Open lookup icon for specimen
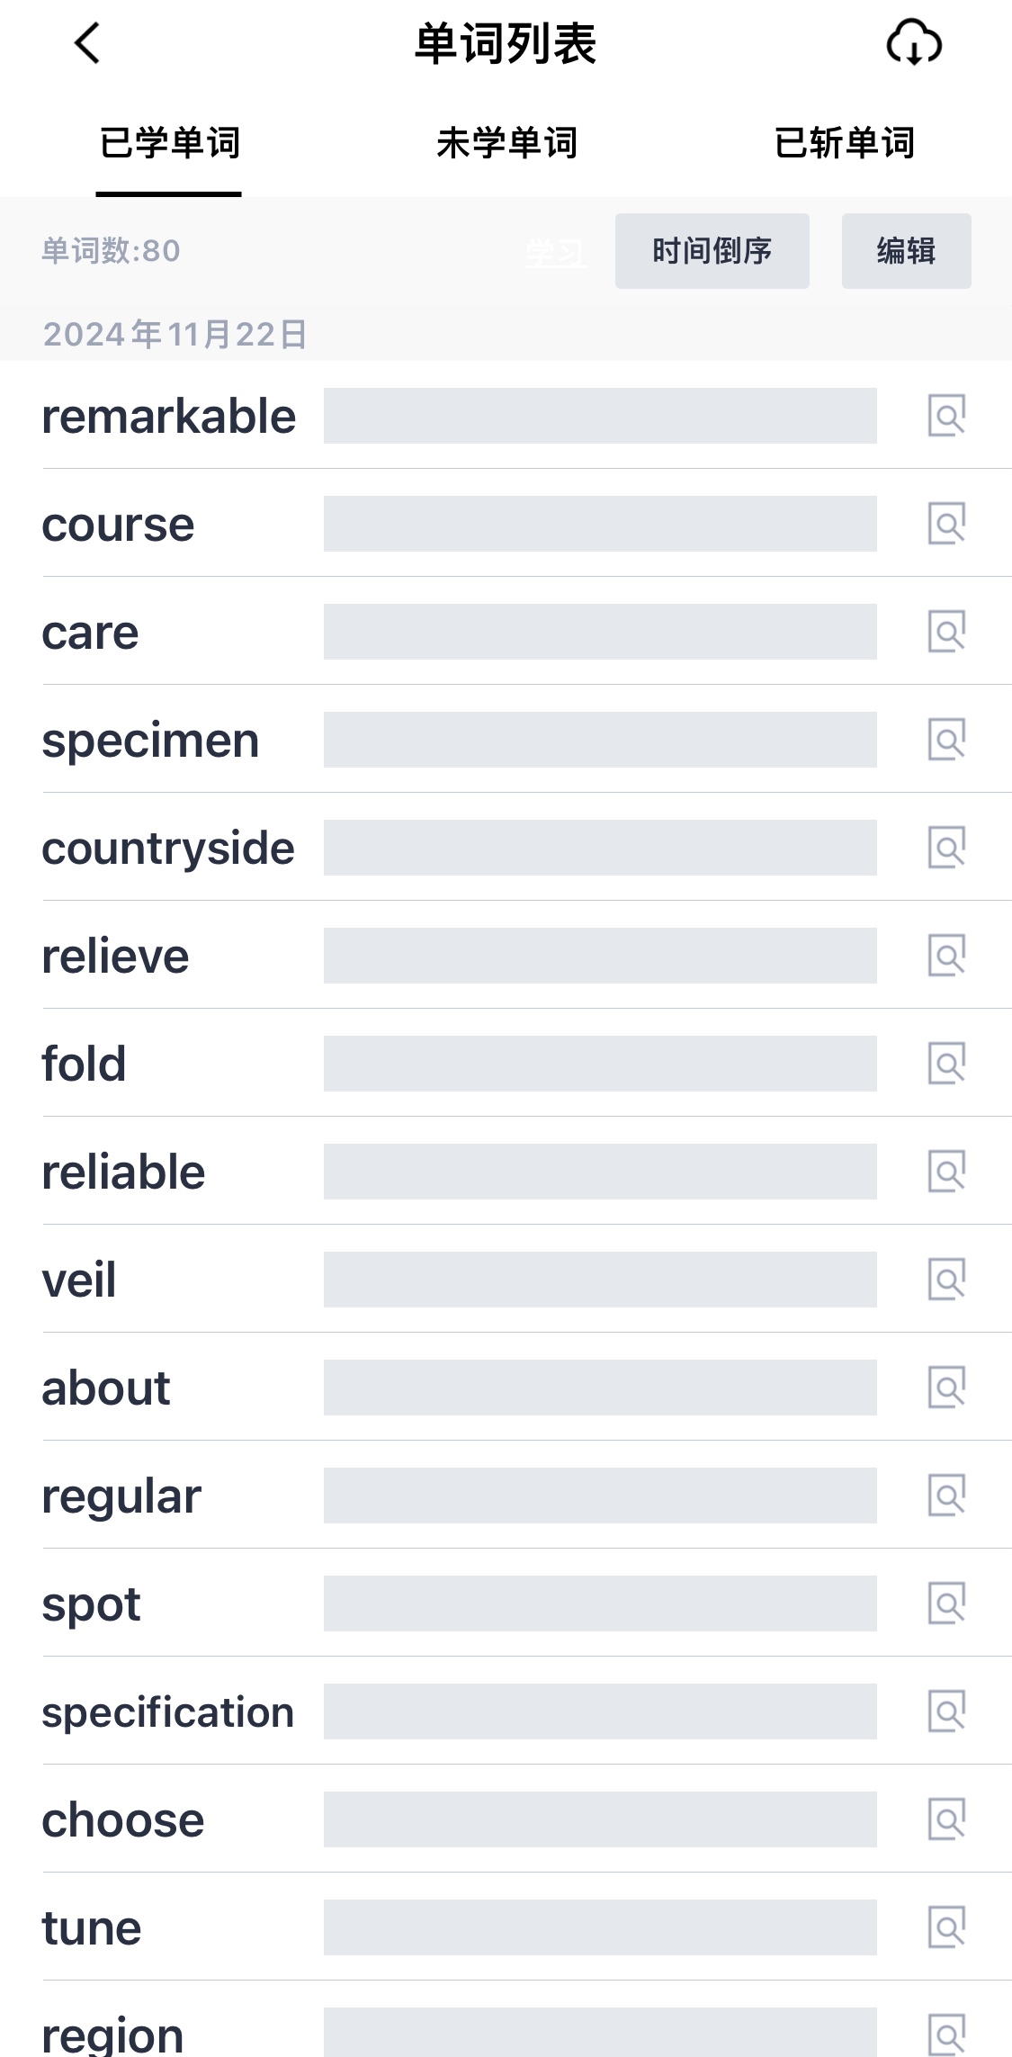1012x2057 pixels. 946,740
